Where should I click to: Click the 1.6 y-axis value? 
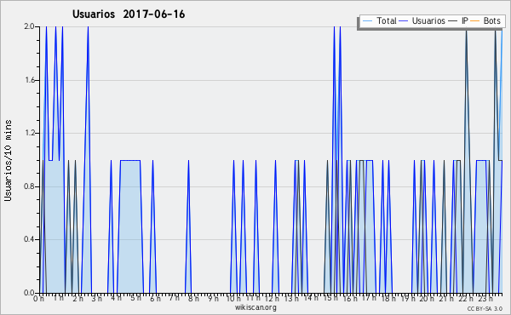point(29,80)
